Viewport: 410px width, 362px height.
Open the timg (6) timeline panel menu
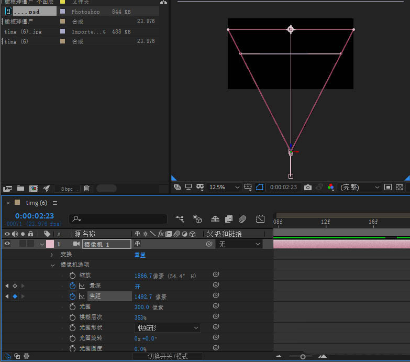[55, 203]
